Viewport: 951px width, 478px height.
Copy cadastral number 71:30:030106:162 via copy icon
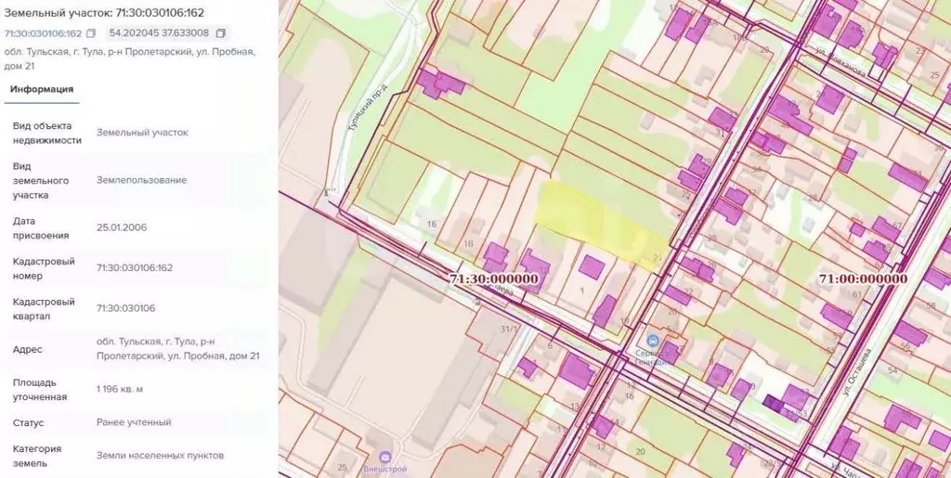(x=91, y=33)
